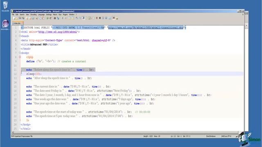
Task: Create a new document with New icon
Action: (x=14, y=18)
